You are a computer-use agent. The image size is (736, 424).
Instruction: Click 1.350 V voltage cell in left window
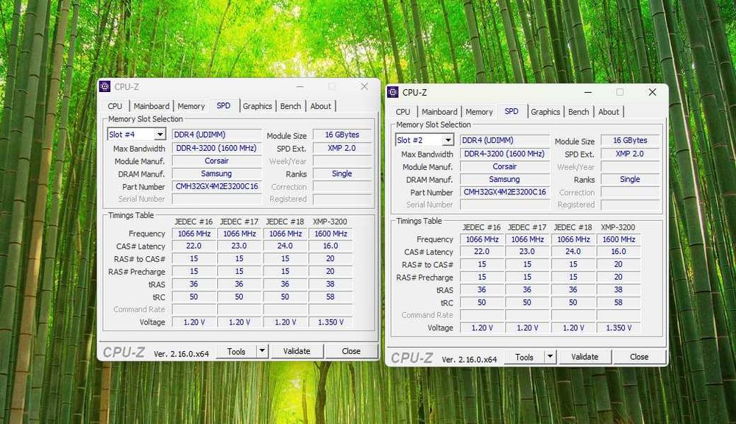(x=330, y=322)
